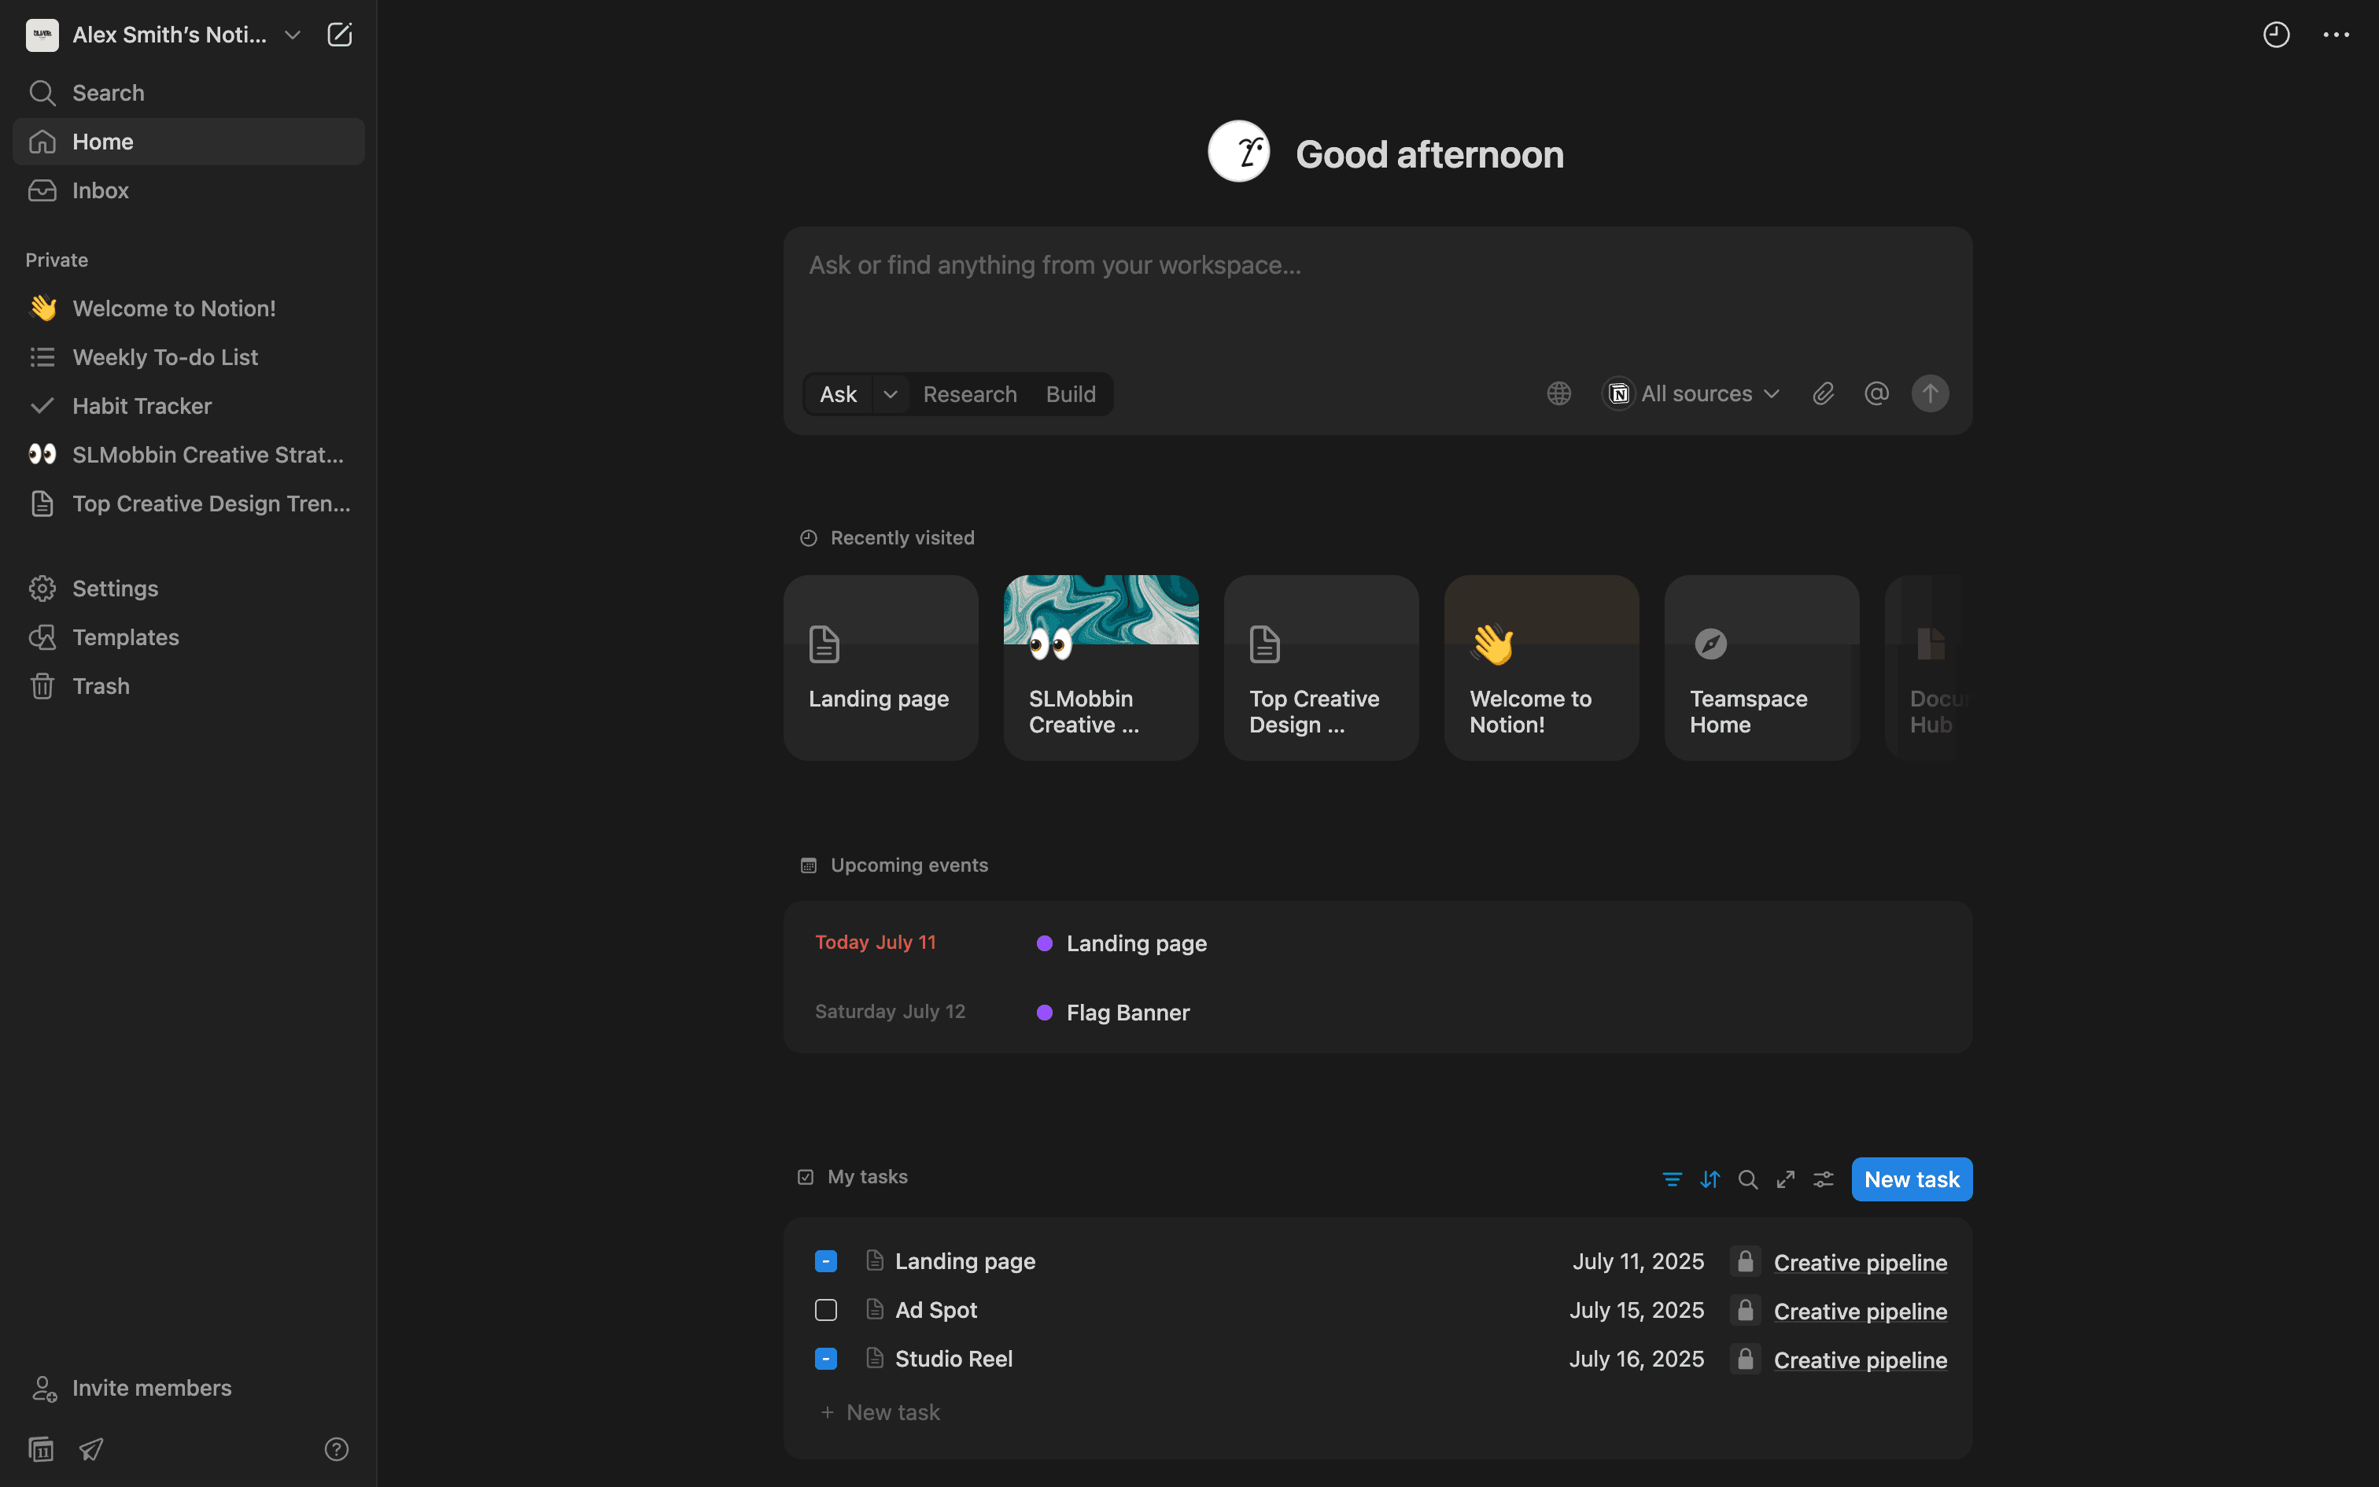The image size is (2379, 1487).
Task: Open the dropdown arrow next to Ask
Action: point(890,394)
